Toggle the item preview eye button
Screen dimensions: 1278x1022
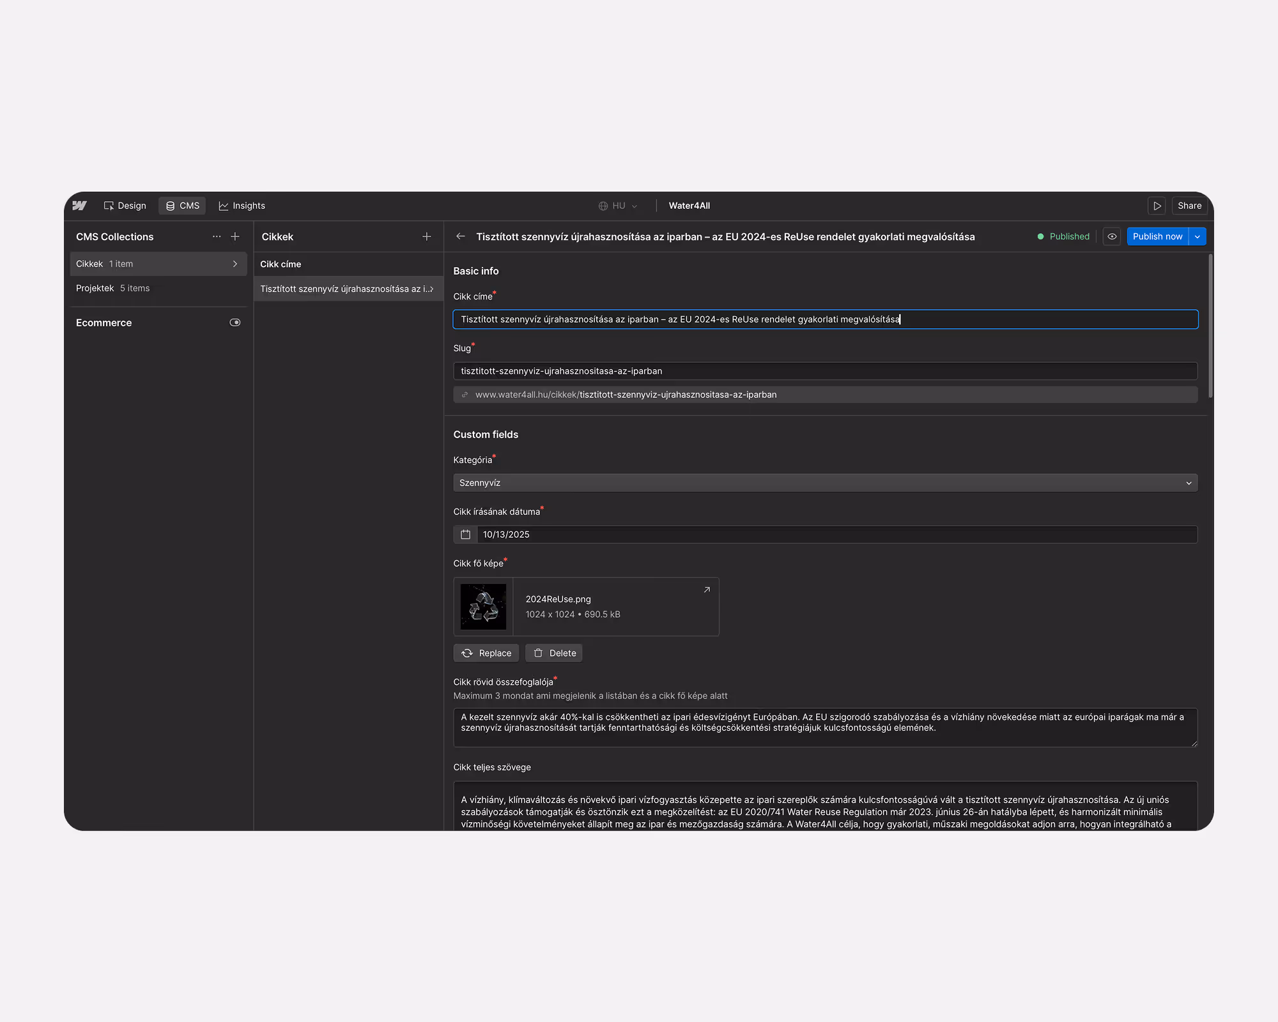[1112, 236]
